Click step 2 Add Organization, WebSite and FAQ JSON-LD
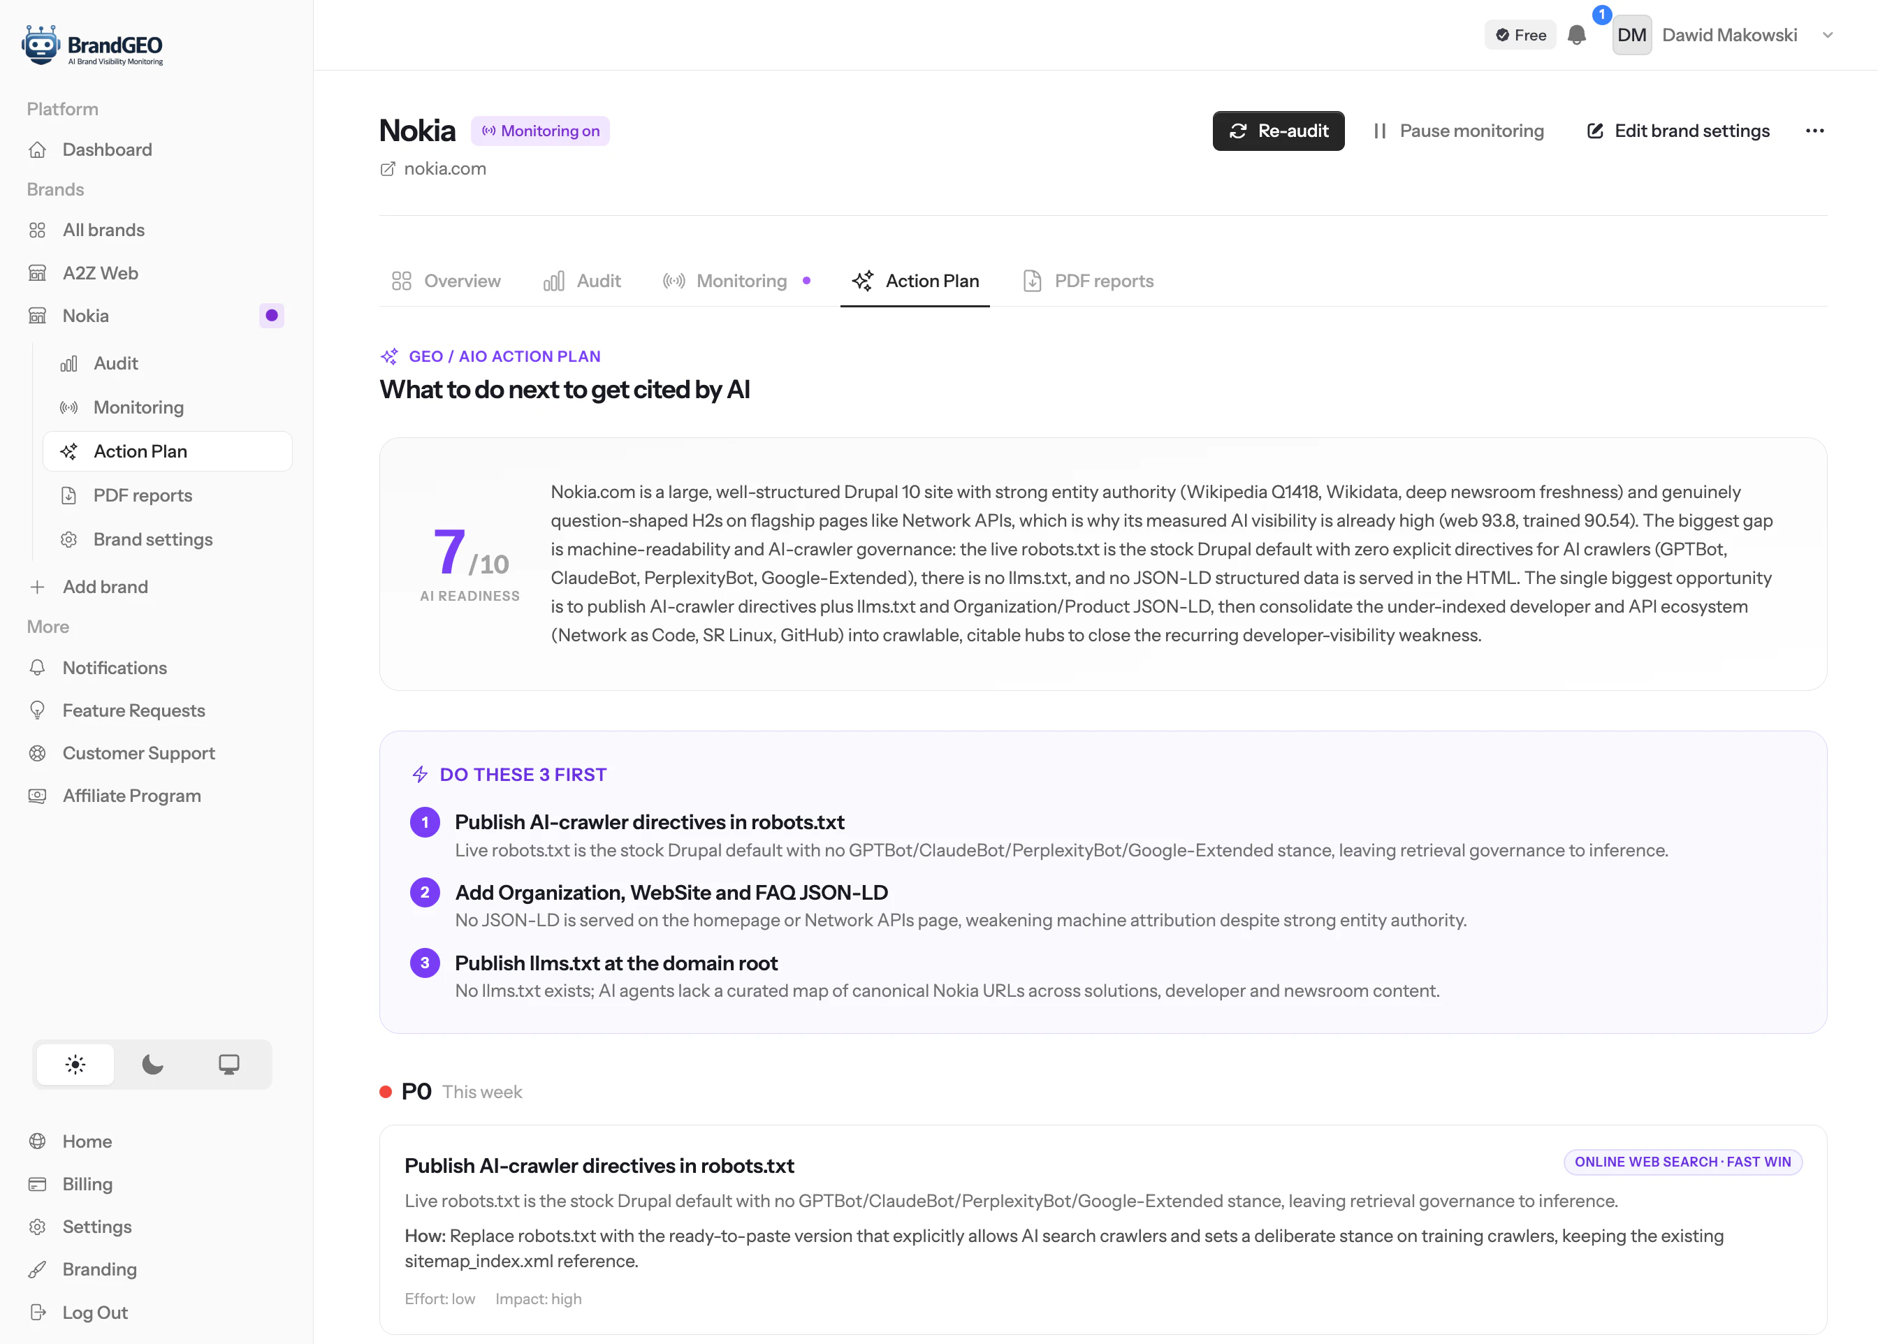 [x=671, y=892]
